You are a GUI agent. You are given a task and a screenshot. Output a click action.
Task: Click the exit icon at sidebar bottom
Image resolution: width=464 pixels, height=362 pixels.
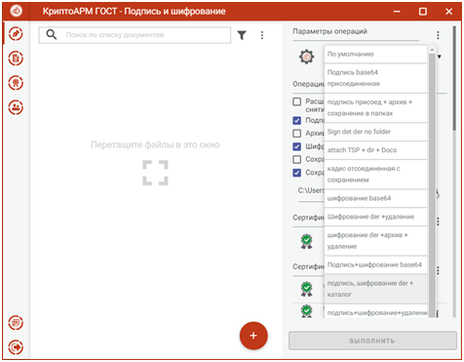point(16,347)
